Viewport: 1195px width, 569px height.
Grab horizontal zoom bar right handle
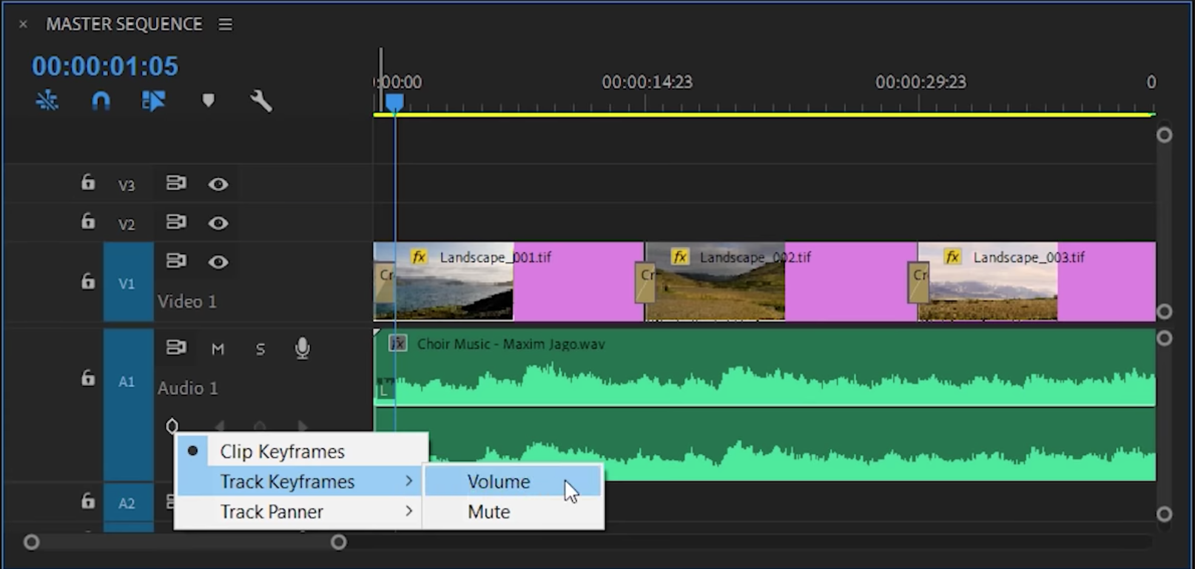pyautogui.click(x=338, y=542)
